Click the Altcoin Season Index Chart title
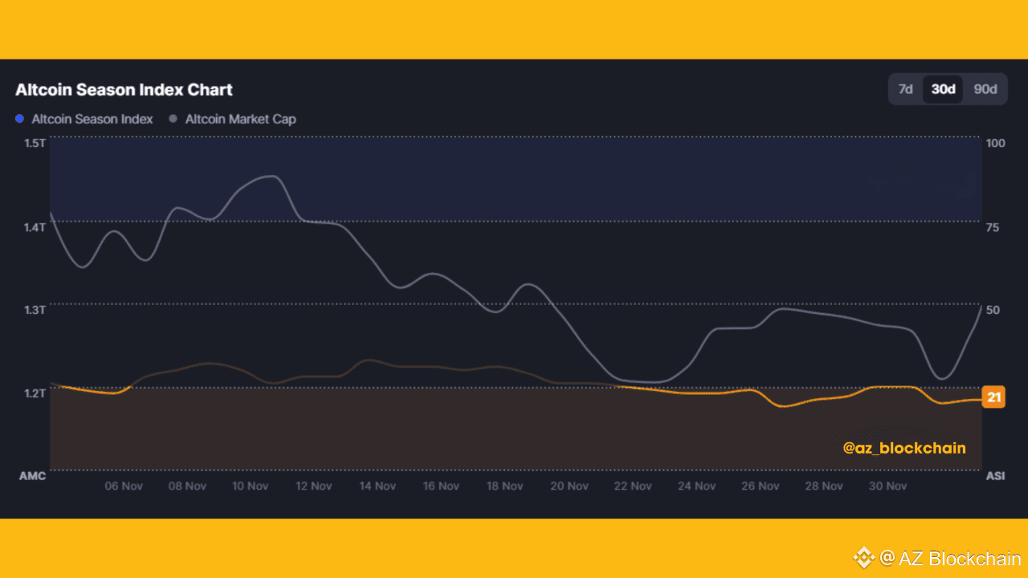This screenshot has width=1028, height=578. pos(124,89)
